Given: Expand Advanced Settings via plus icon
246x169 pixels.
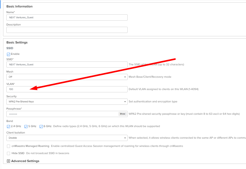Looking at the screenshot, I should [8, 161].
